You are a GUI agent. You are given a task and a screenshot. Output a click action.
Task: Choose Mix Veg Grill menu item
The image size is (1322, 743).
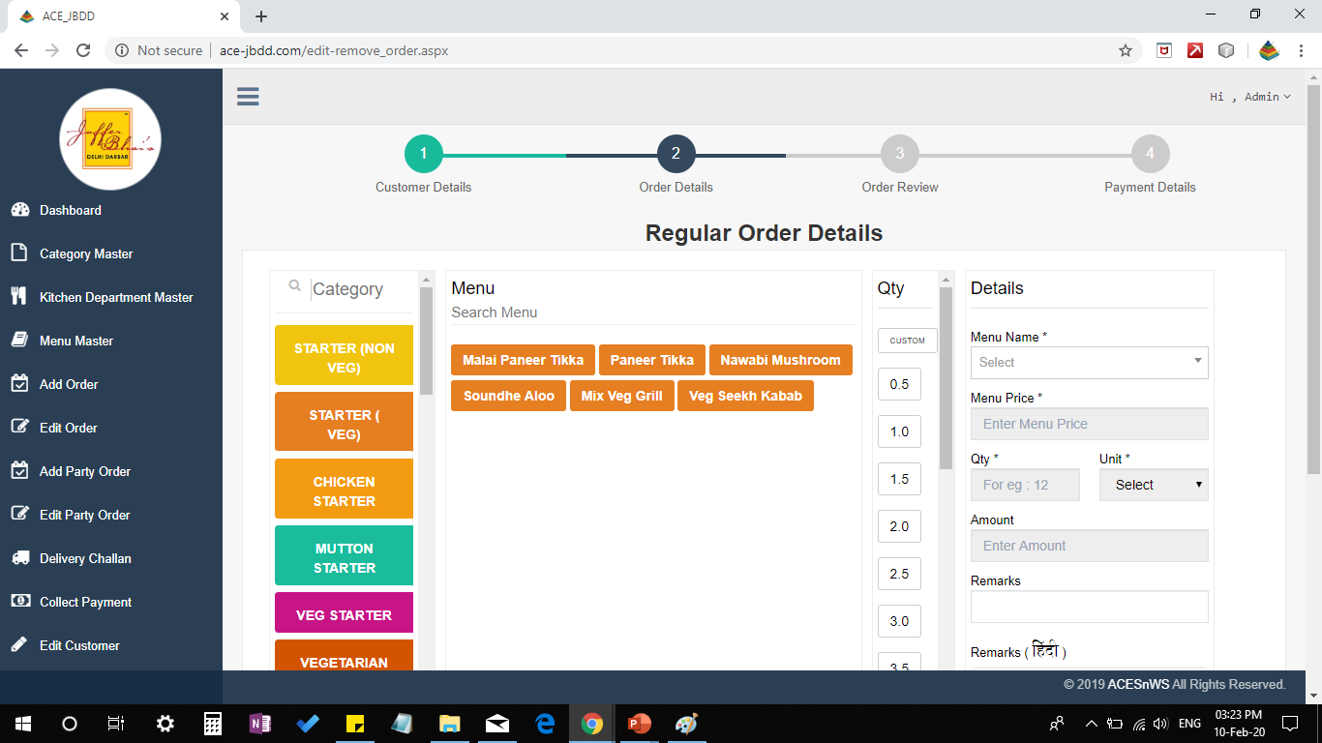[x=621, y=396]
